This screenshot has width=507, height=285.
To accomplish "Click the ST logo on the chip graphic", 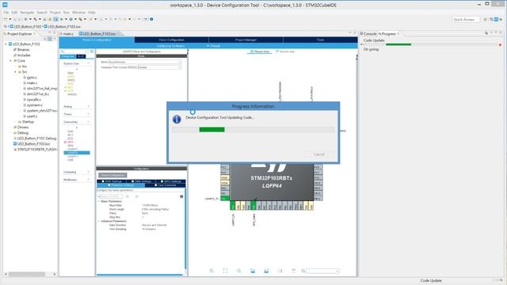I will point(269,168).
